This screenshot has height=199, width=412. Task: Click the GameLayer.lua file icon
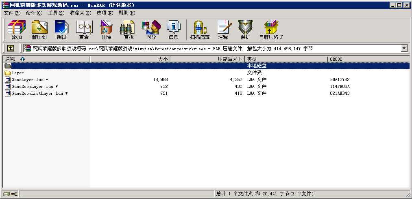8,79
